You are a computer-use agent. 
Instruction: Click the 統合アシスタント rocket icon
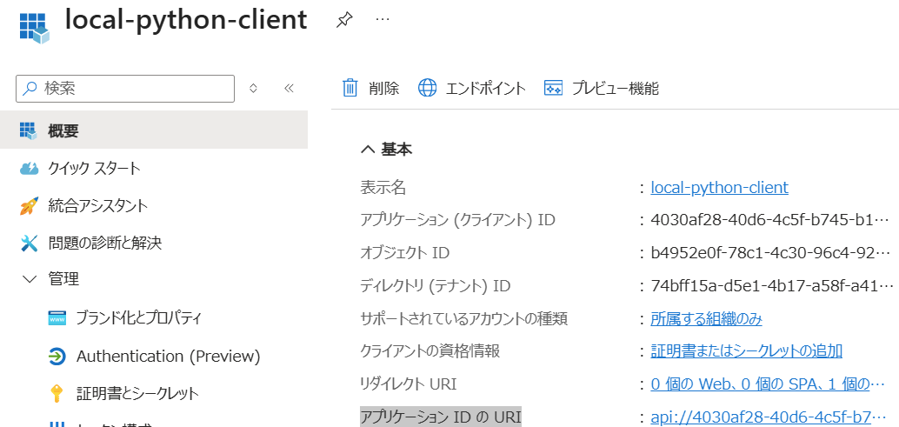29,206
